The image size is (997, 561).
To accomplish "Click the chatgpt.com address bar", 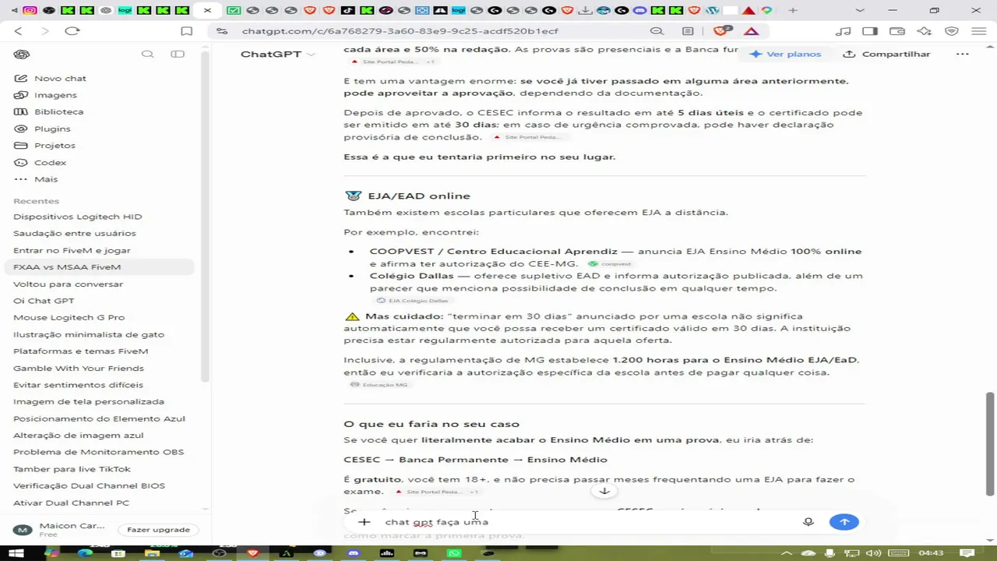I will pos(400,31).
